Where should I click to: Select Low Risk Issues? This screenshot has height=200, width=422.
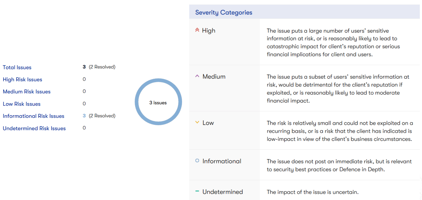22,104
